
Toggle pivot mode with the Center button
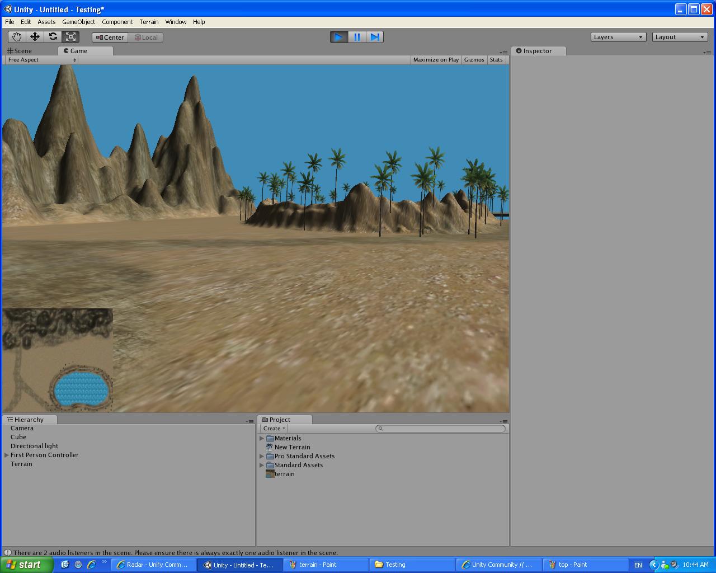109,37
